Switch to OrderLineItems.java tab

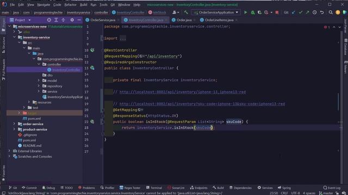tap(219, 20)
